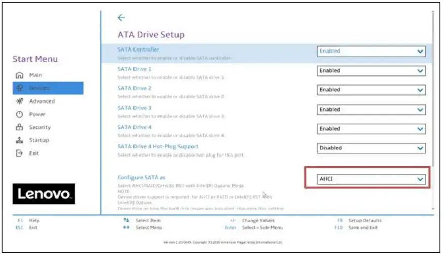Viewport: 446px width, 257px height.
Task: Select the SATA Drive 3 label
Action: click(x=135, y=108)
